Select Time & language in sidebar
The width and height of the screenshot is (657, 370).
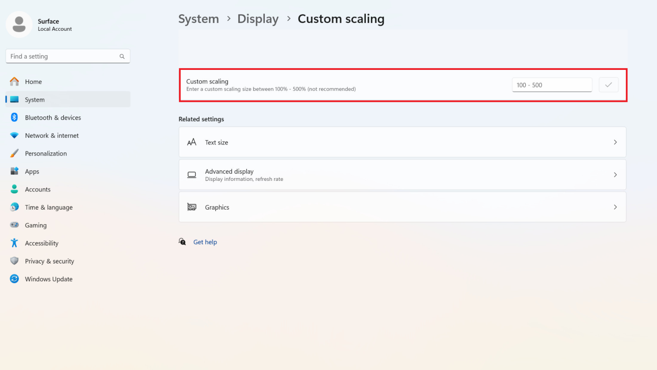[x=48, y=207]
